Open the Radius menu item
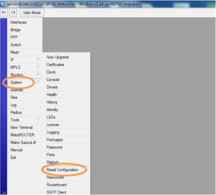Screen dimensions: 216x195 point(25,112)
